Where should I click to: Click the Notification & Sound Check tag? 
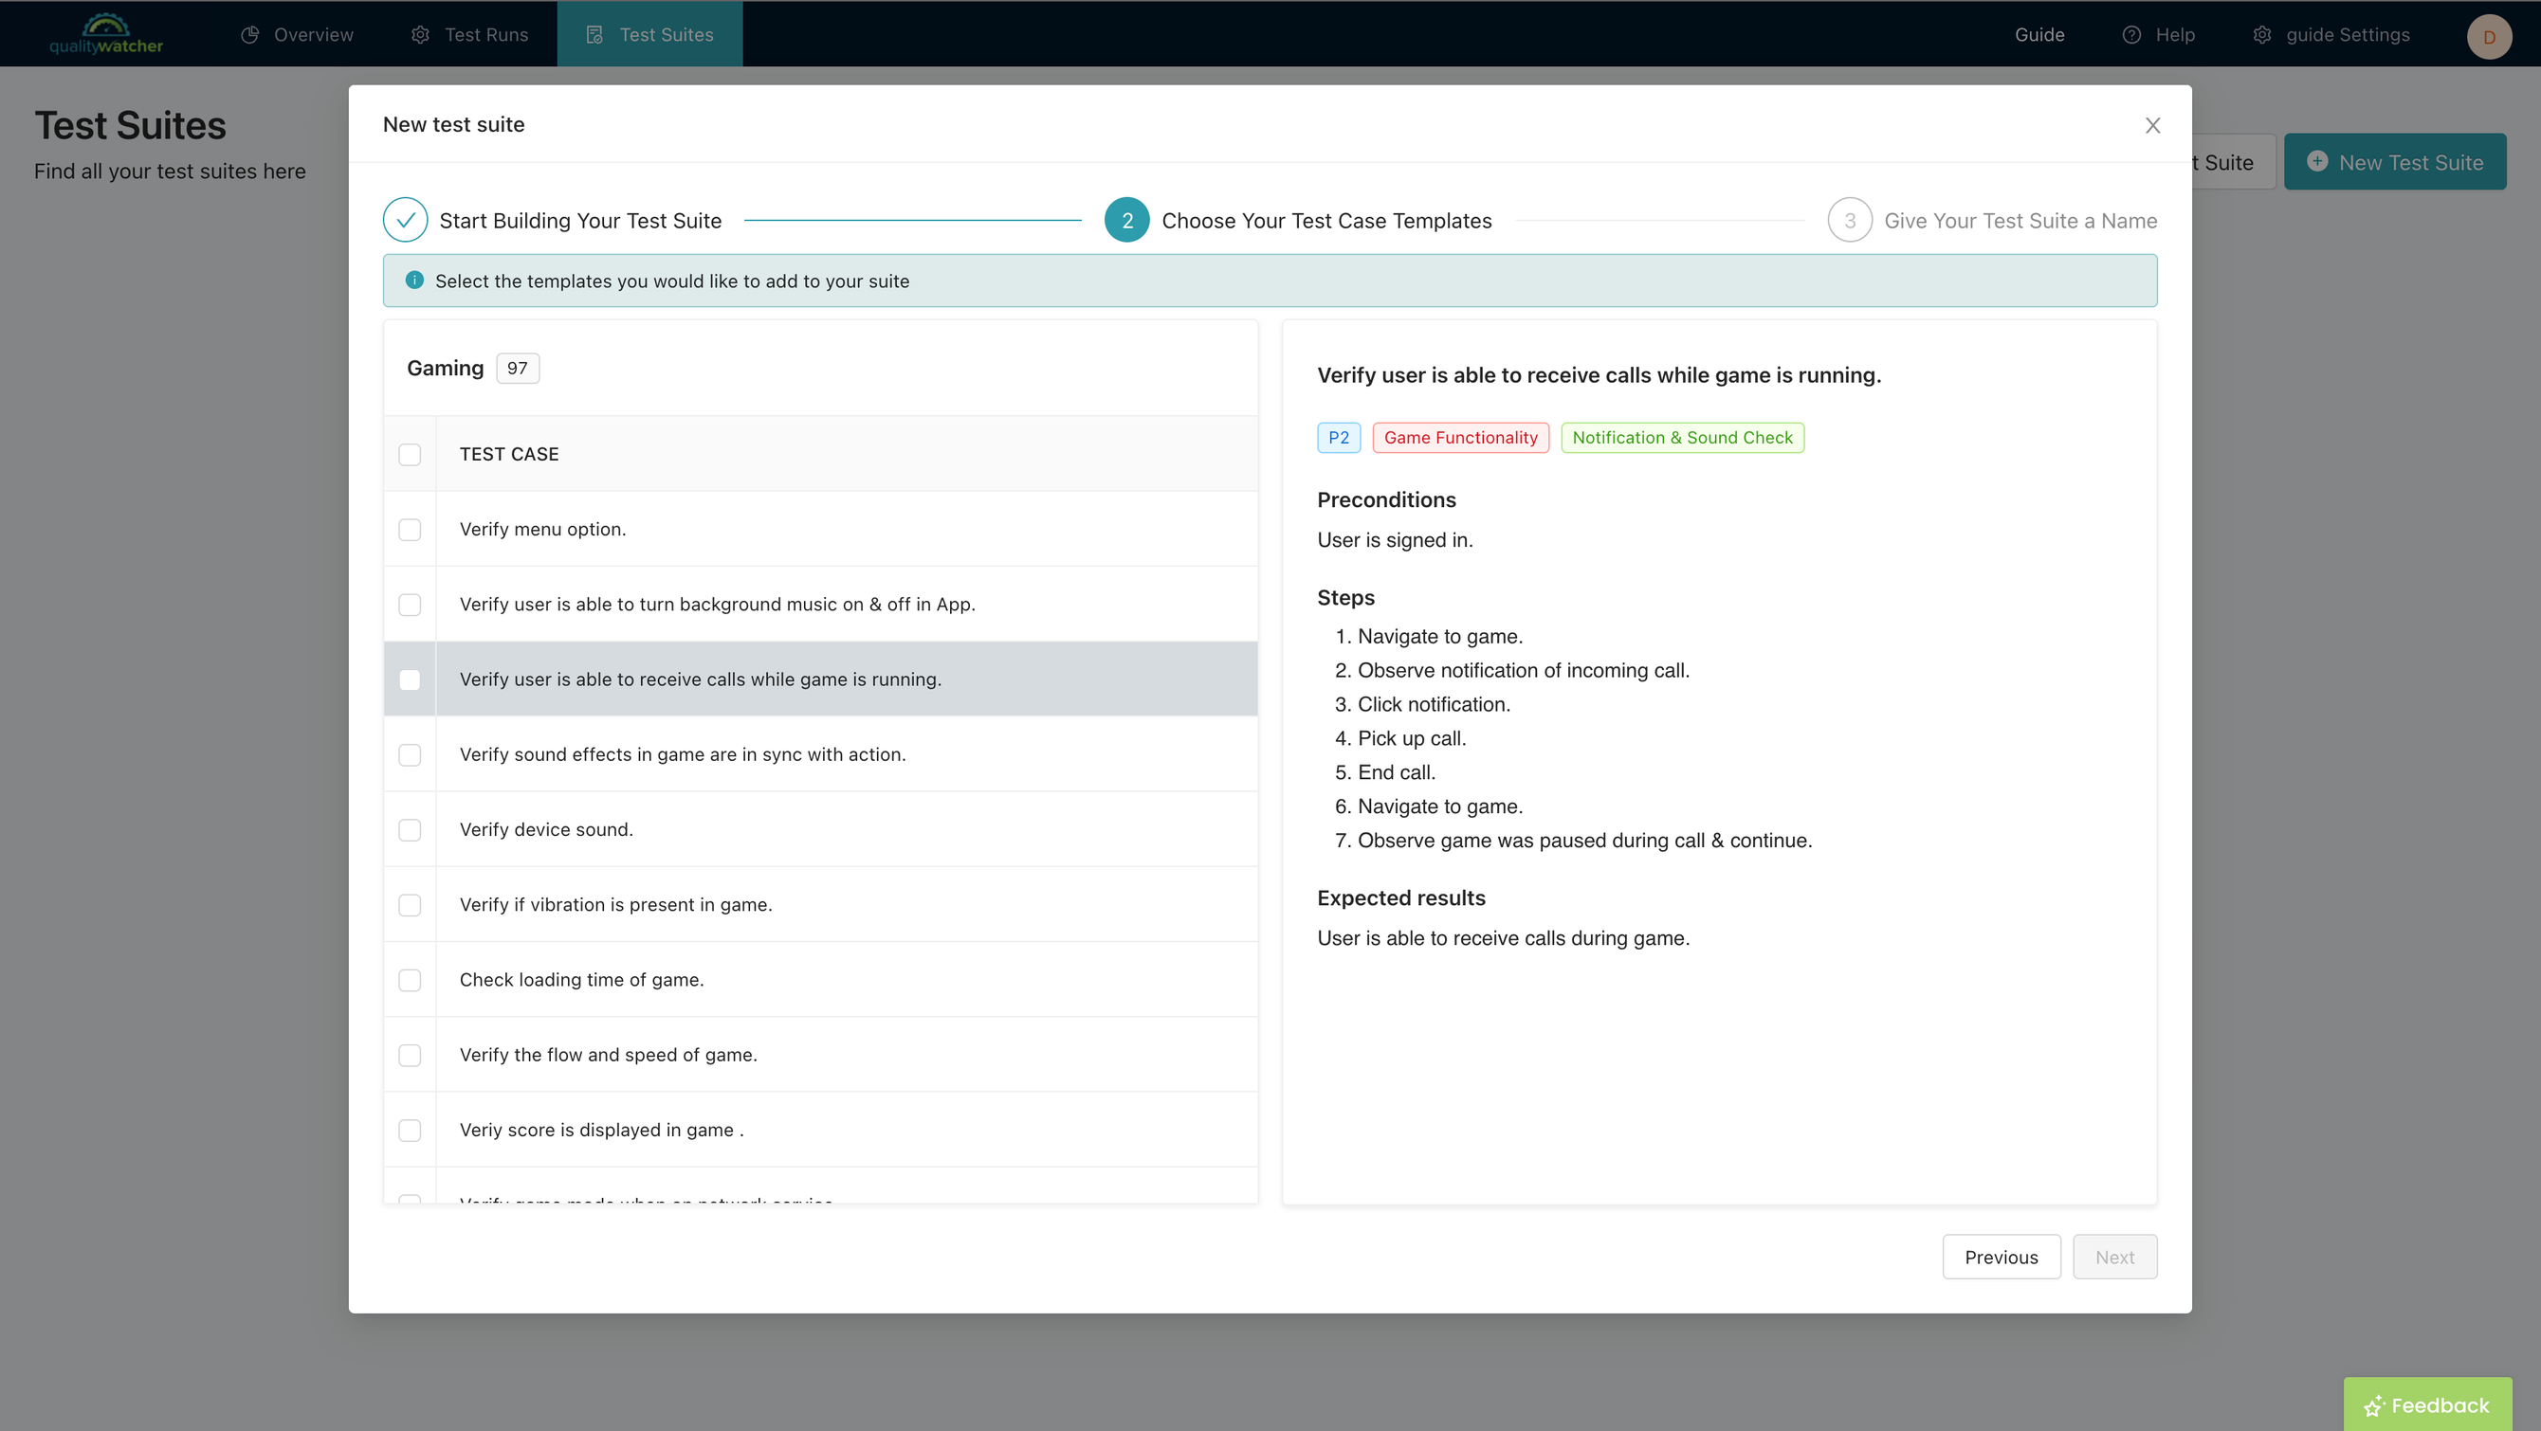point(1683,437)
